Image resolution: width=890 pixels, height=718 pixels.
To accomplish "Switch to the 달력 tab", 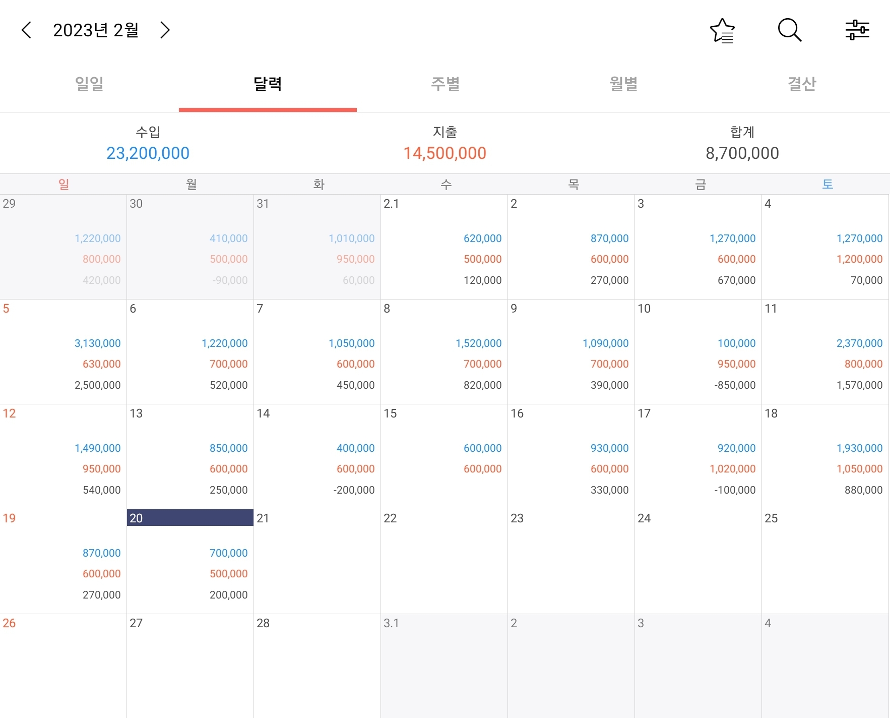I will coord(268,84).
